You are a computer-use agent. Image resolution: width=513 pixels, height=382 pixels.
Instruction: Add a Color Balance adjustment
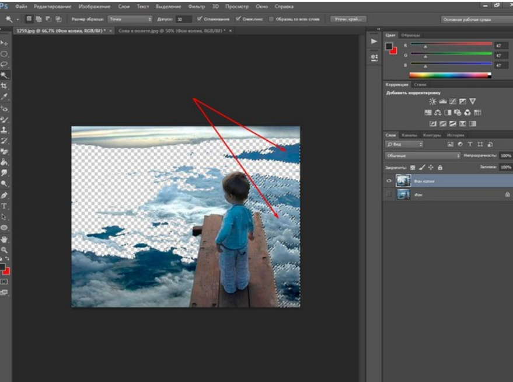(438, 113)
